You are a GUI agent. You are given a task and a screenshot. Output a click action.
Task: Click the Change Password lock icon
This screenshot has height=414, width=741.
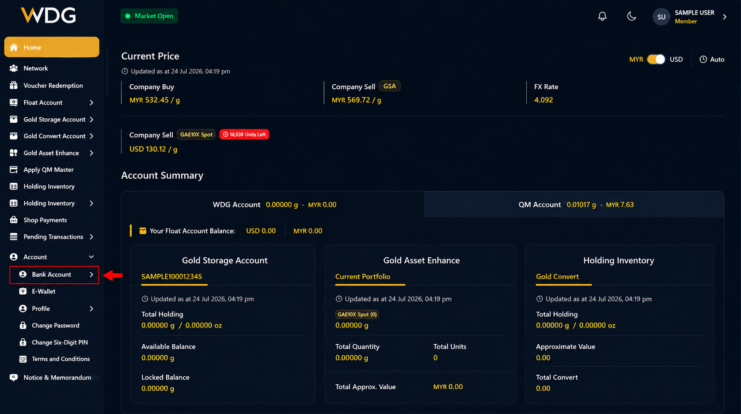pyautogui.click(x=23, y=325)
